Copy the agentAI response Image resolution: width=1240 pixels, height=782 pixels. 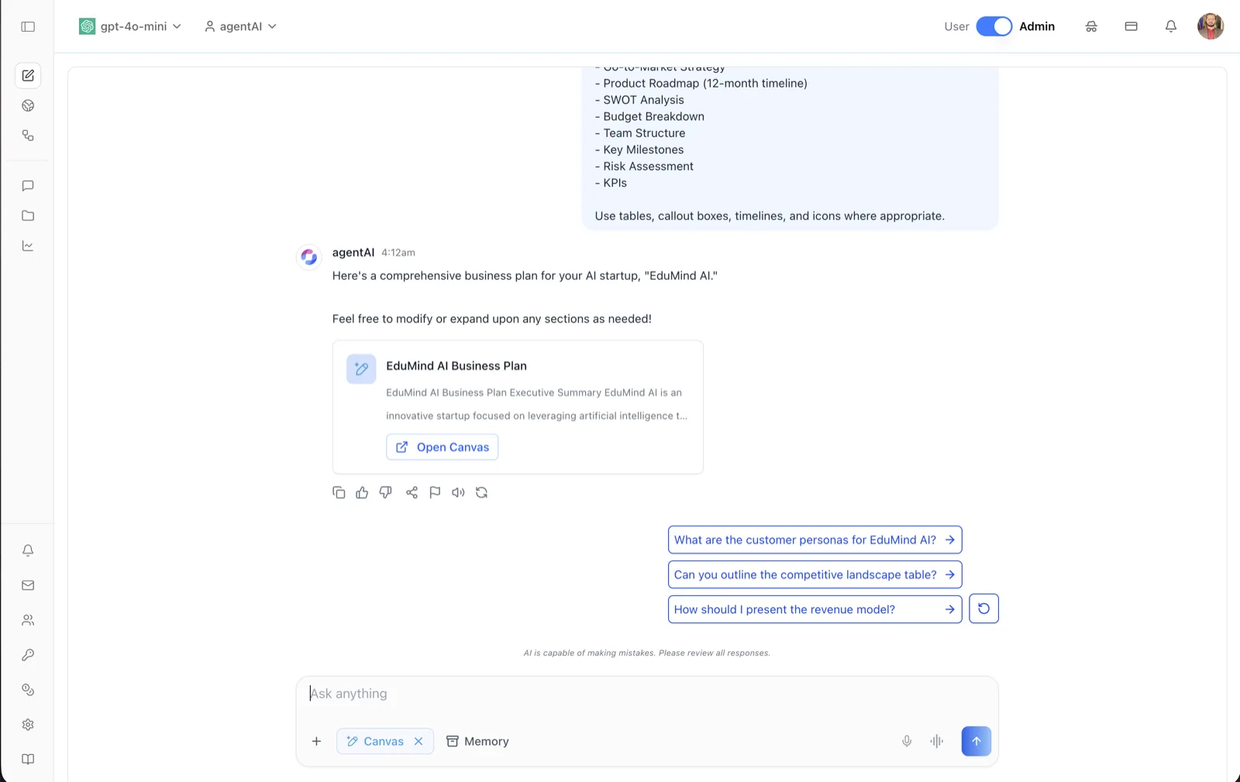(339, 492)
